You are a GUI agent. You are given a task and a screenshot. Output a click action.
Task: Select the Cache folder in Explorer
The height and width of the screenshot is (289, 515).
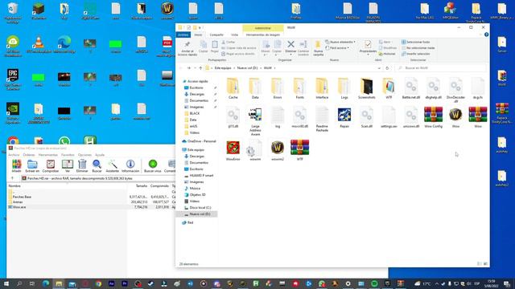[233, 89]
